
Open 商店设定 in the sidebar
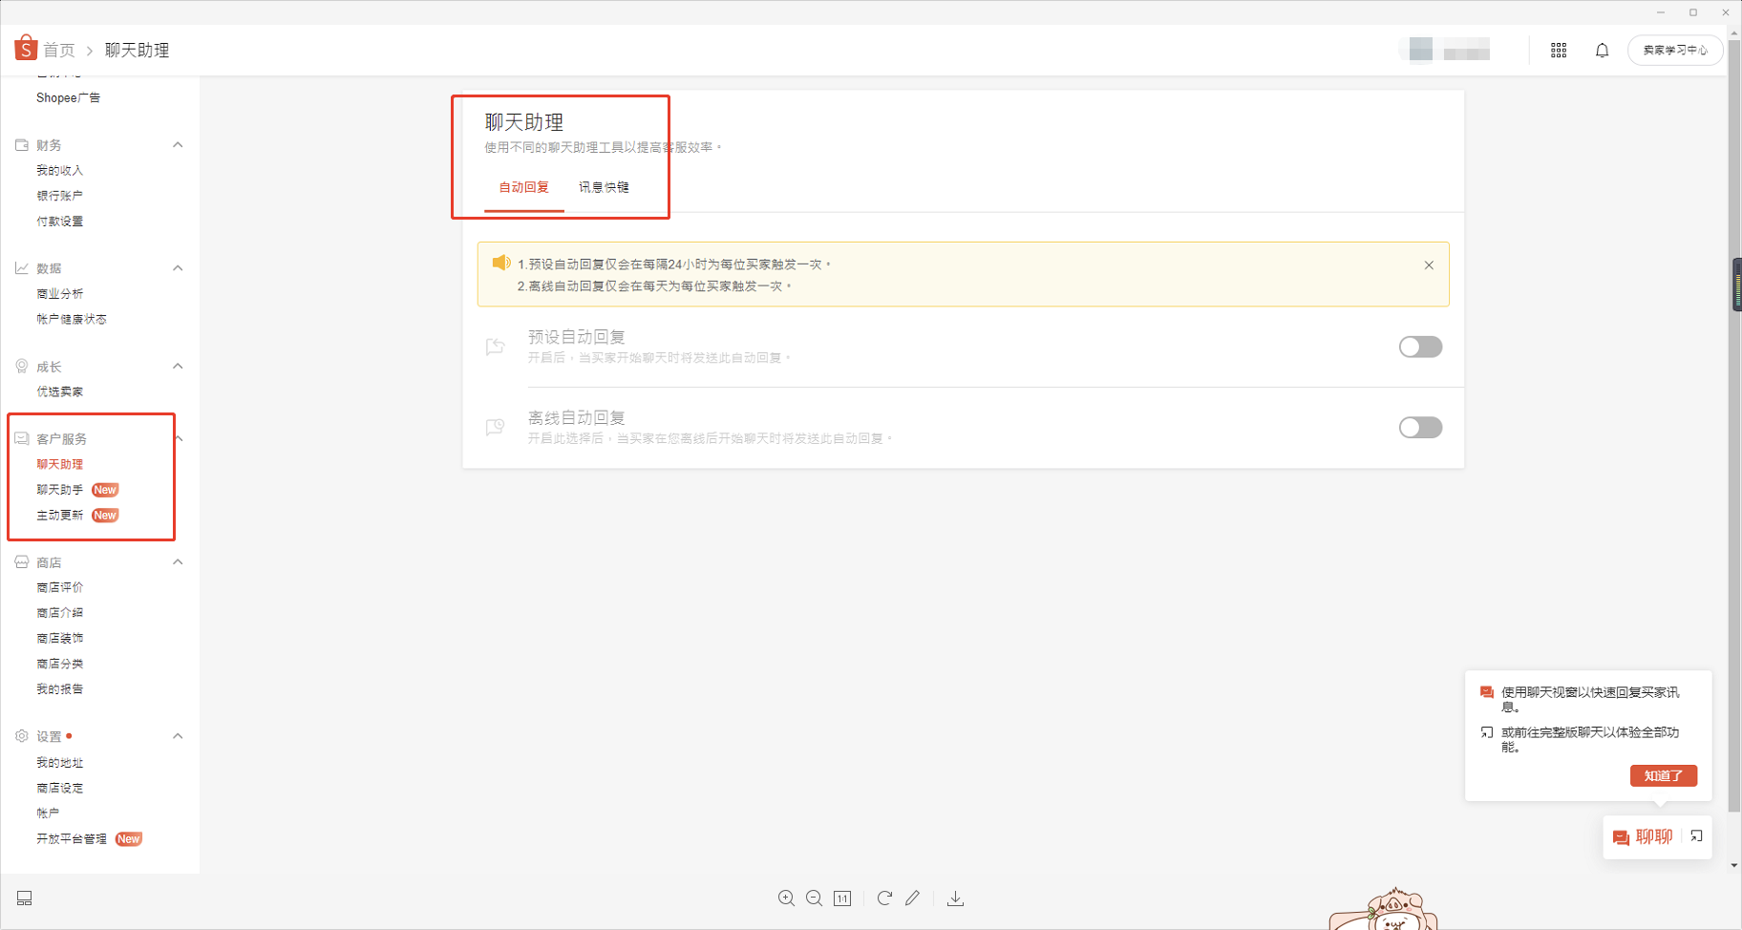tap(60, 788)
